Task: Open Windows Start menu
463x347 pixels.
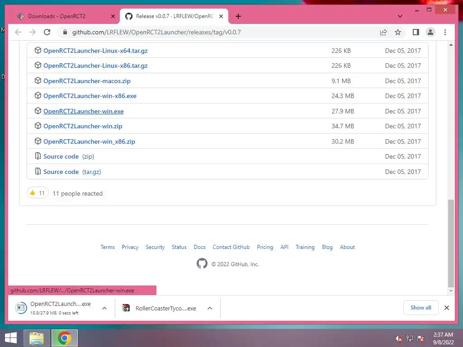Action: [11, 338]
